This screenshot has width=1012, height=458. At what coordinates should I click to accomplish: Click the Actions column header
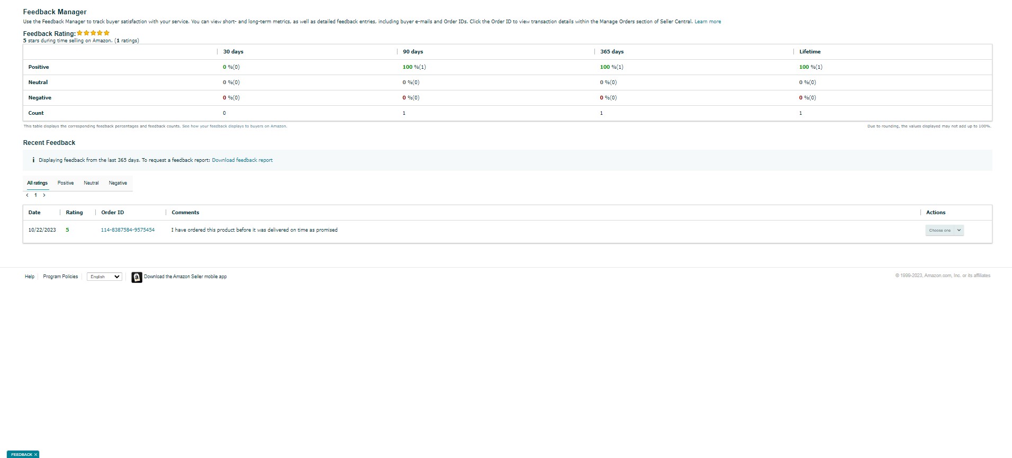click(936, 213)
